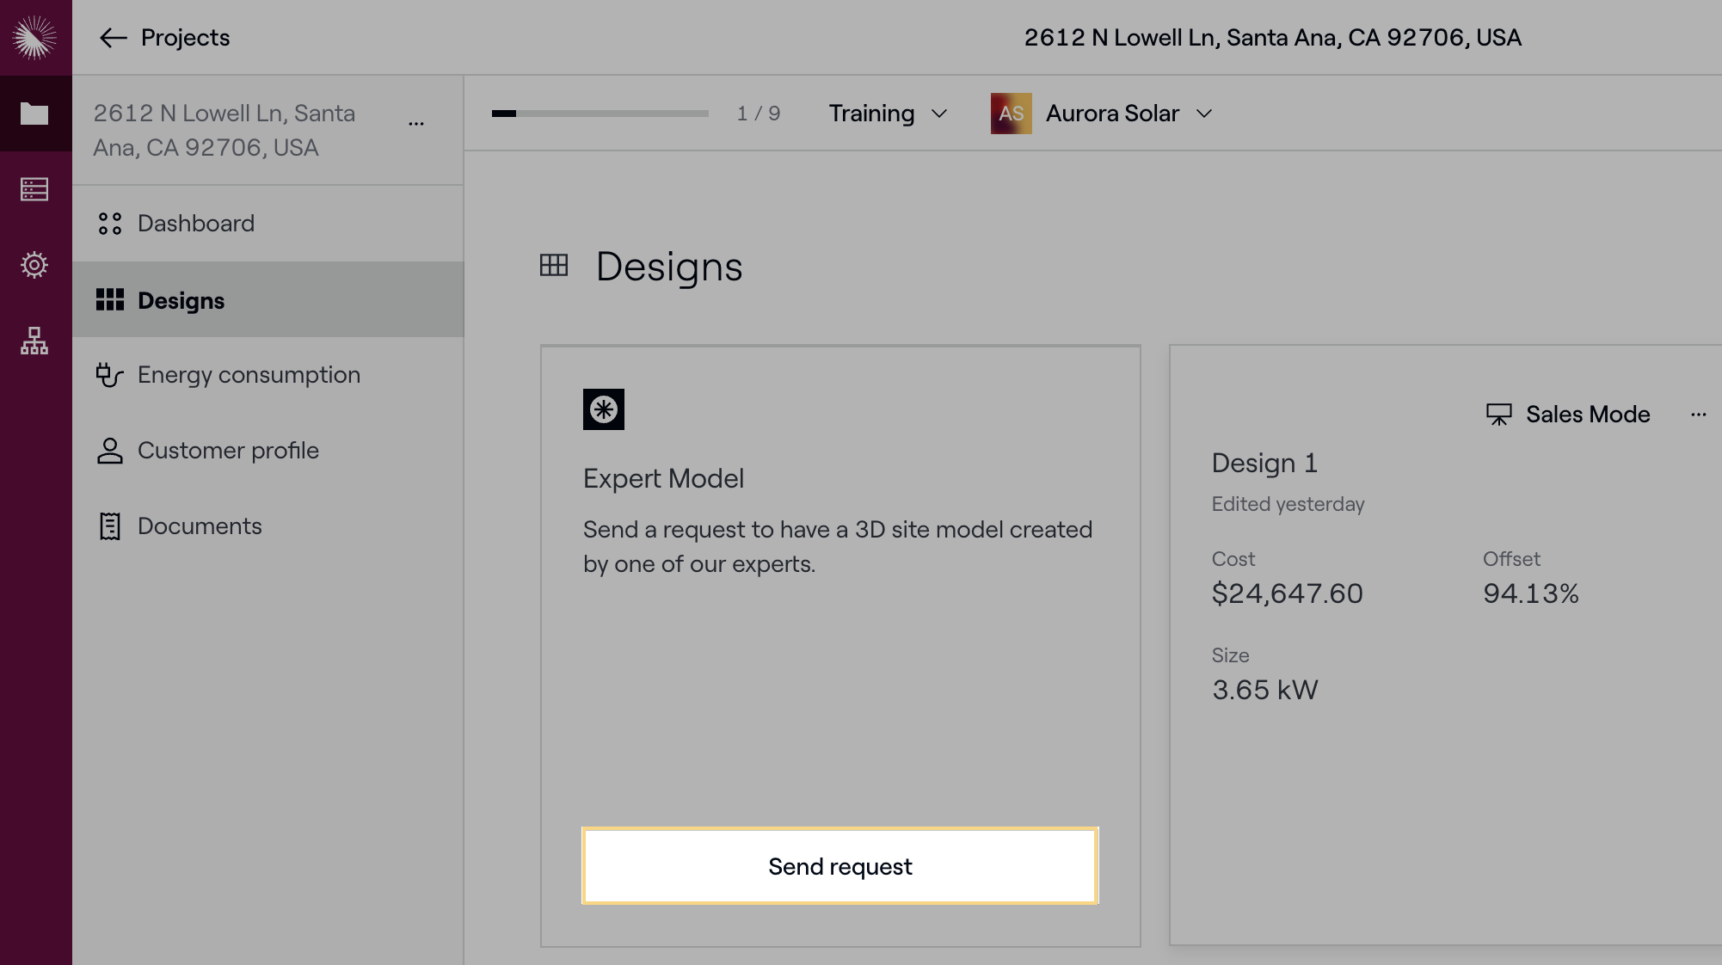Go to Dashboard in project menu
The width and height of the screenshot is (1722, 965).
point(196,224)
